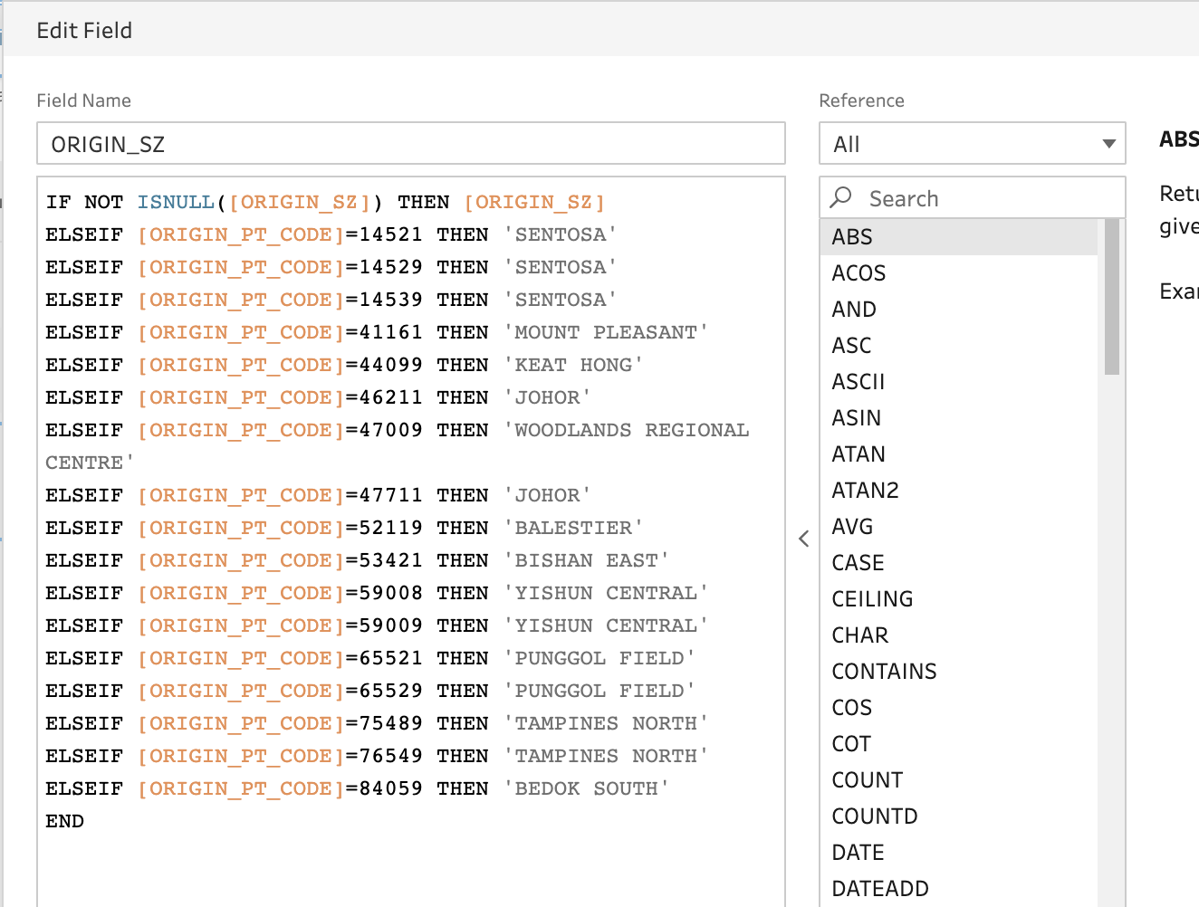
Task: Select the AVG function
Action: 852,527
